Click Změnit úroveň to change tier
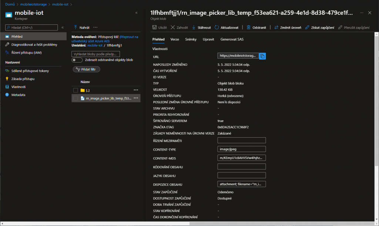This screenshot has width=379, height=226. (x=276, y=27)
